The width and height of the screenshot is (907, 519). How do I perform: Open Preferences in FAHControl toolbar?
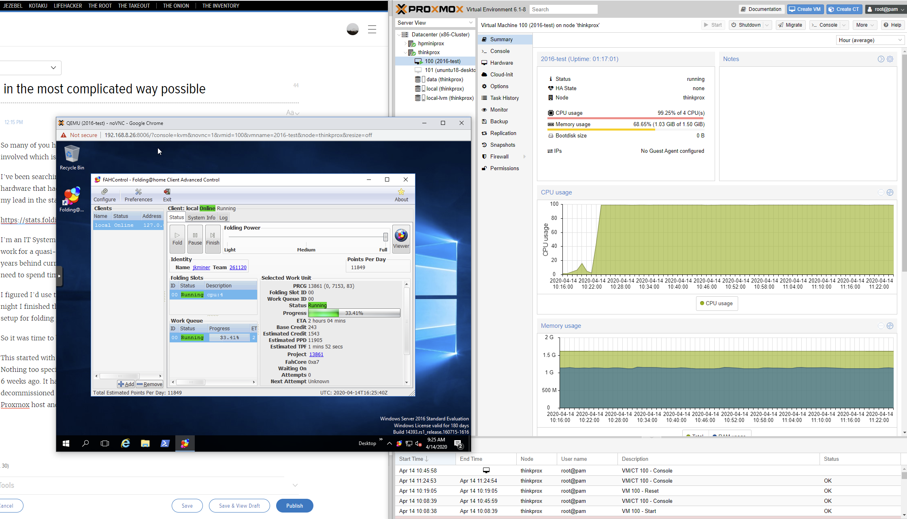pyautogui.click(x=138, y=195)
